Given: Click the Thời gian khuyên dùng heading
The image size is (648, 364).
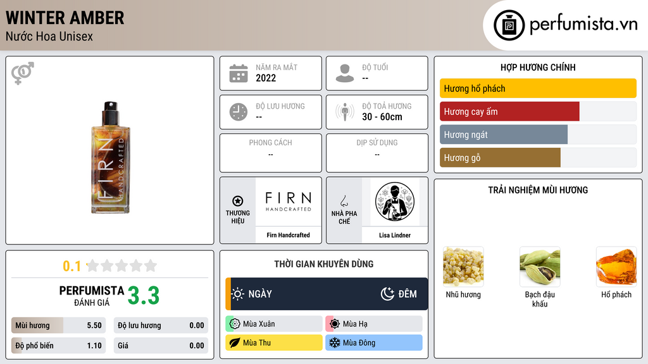Looking at the screenshot, I should pyautogui.click(x=324, y=264).
